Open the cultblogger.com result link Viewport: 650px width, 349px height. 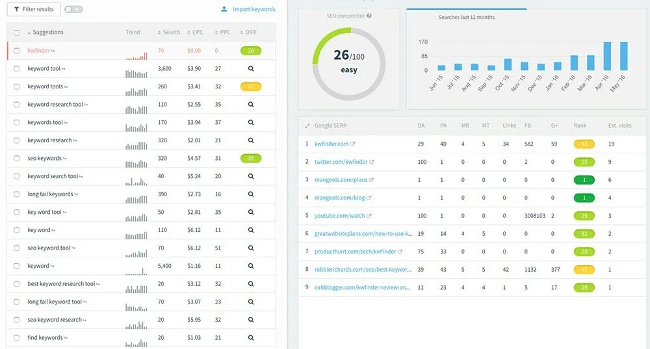(x=362, y=287)
